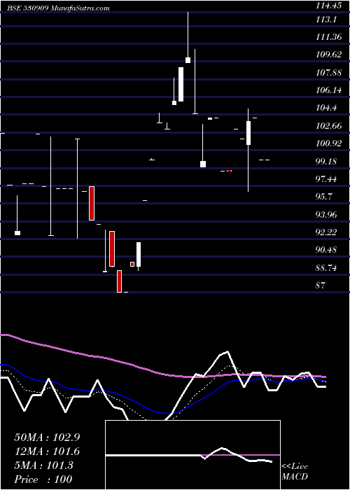Click the 109.62 price axis label

point(329,55)
